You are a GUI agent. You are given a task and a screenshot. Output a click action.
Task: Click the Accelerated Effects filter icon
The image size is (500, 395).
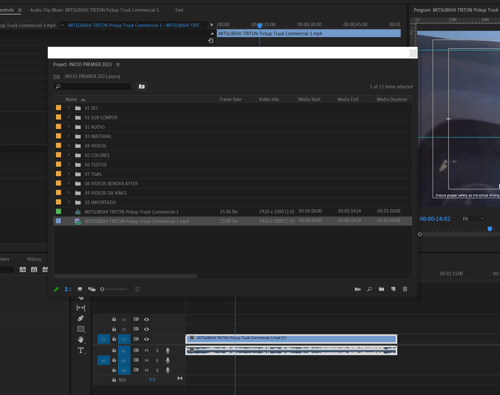coord(23,270)
